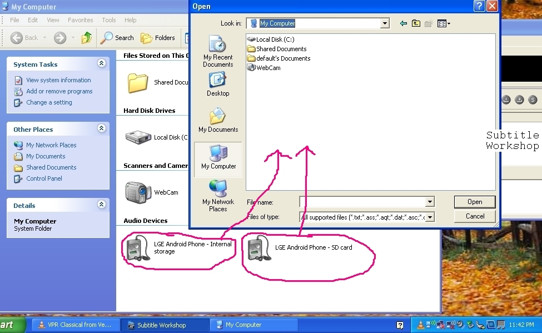Open My Network Places link in sidebar
542x333 pixels.
(x=51, y=145)
